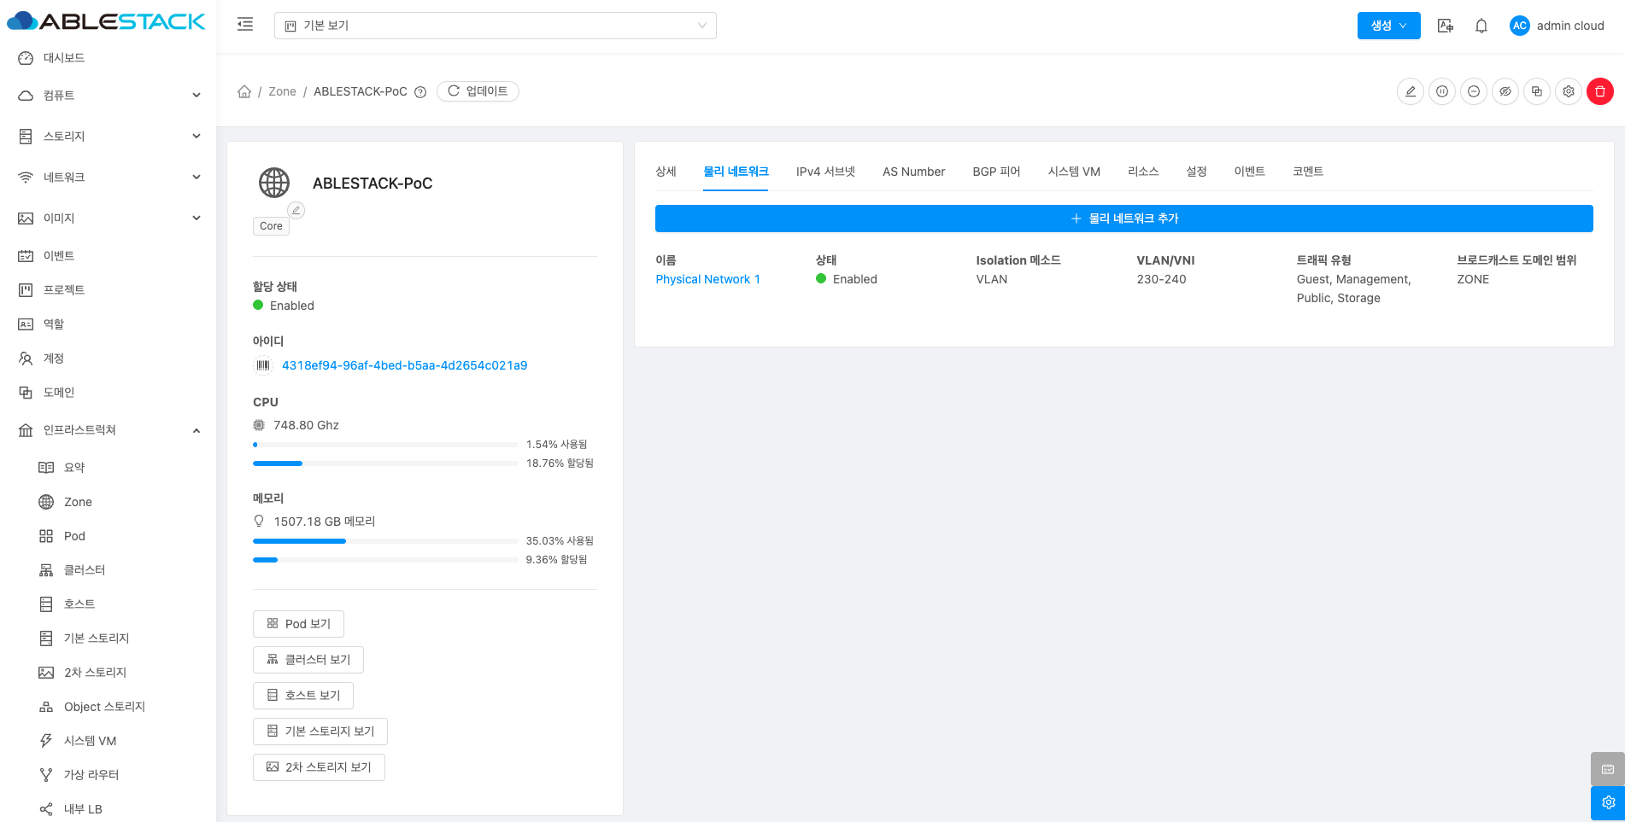Viewport: 1625px width, 822px height.
Task: Open the notifications bell icon
Action: (x=1481, y=26)
